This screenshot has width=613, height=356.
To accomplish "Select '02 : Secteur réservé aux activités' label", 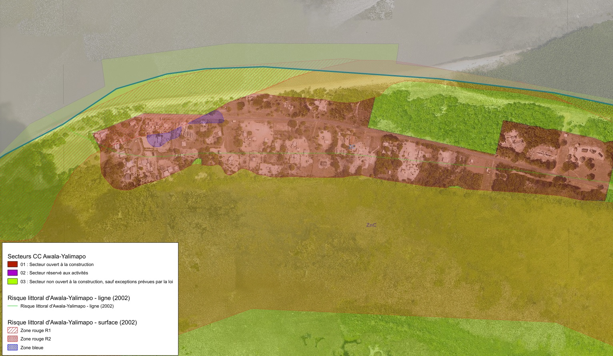I will point(54,273).
